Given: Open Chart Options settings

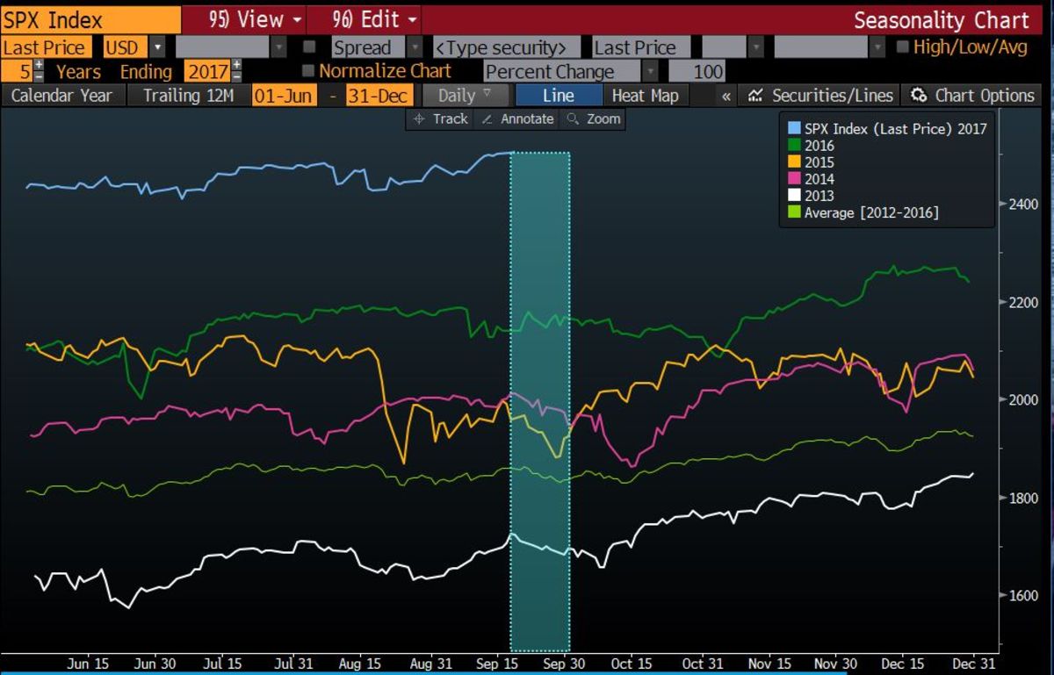Looking at the screenshot, I should click(972, 95).
